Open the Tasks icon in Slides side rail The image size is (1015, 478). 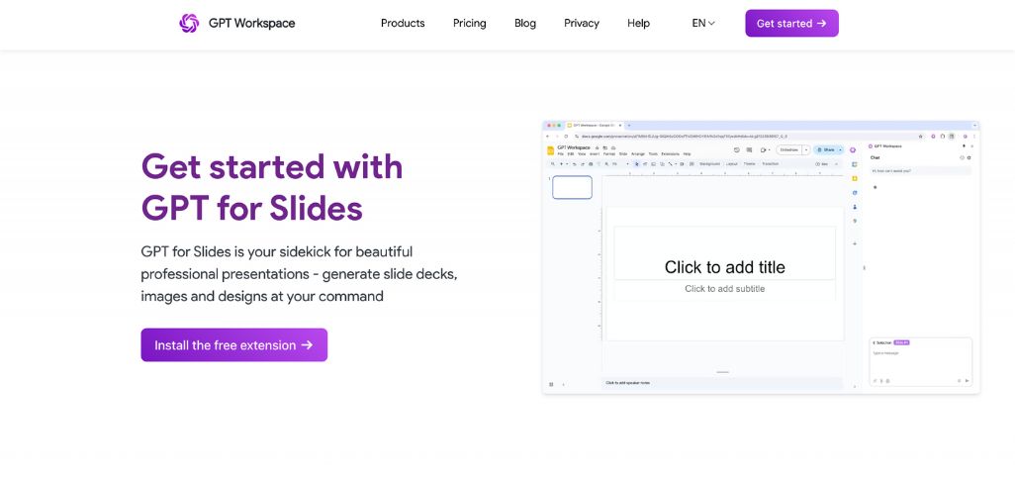coord(855,193)
